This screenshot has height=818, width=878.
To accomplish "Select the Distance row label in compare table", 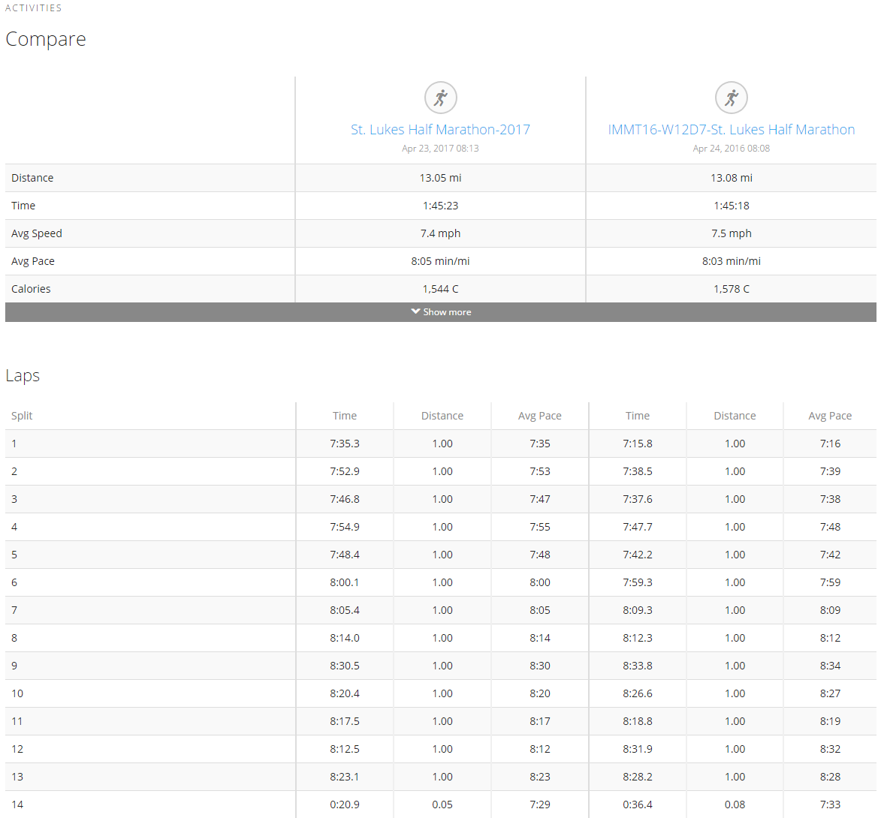I will tap(32, 178).
